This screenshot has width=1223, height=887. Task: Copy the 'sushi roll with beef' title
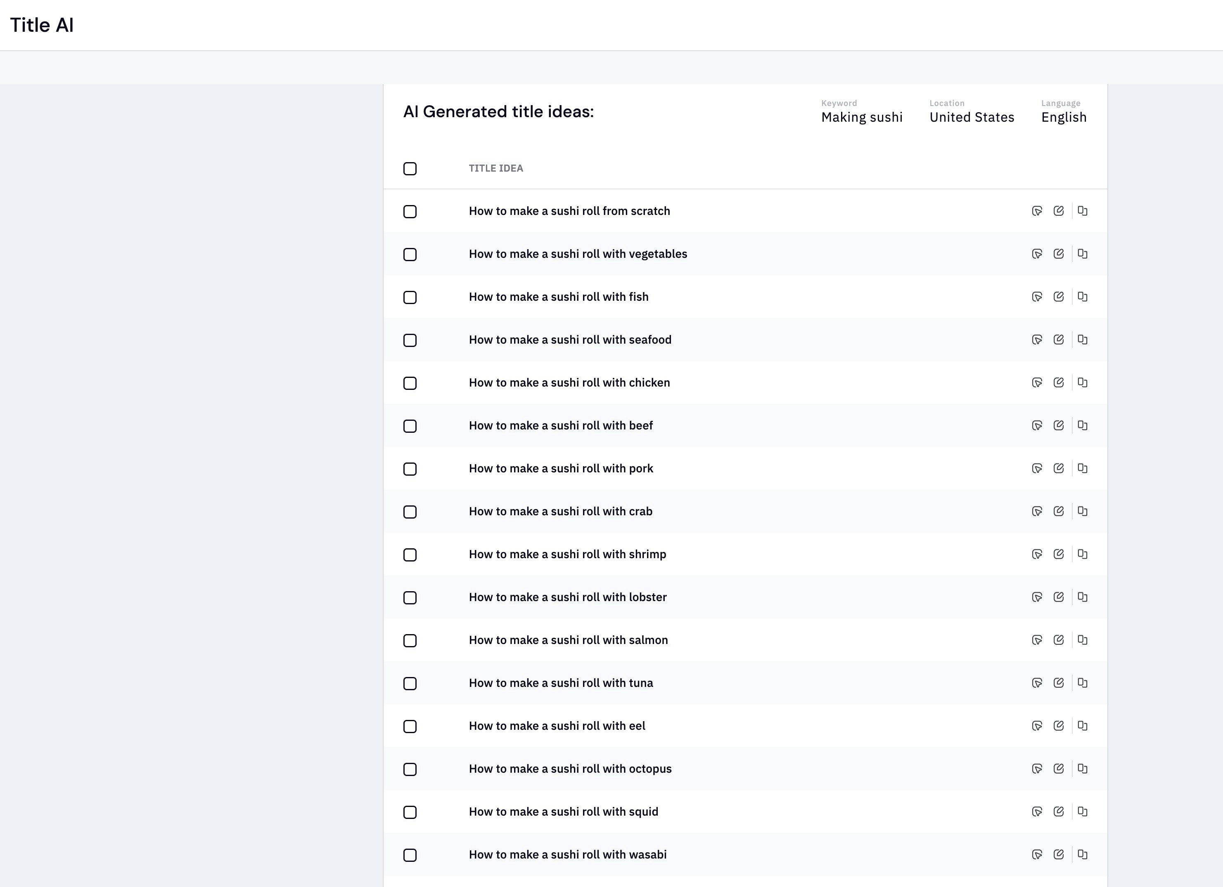pyautogui.click(x=1082, y=426)
